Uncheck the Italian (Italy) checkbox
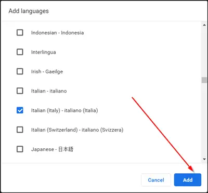The image size is (208, 193). click(20, 110)
